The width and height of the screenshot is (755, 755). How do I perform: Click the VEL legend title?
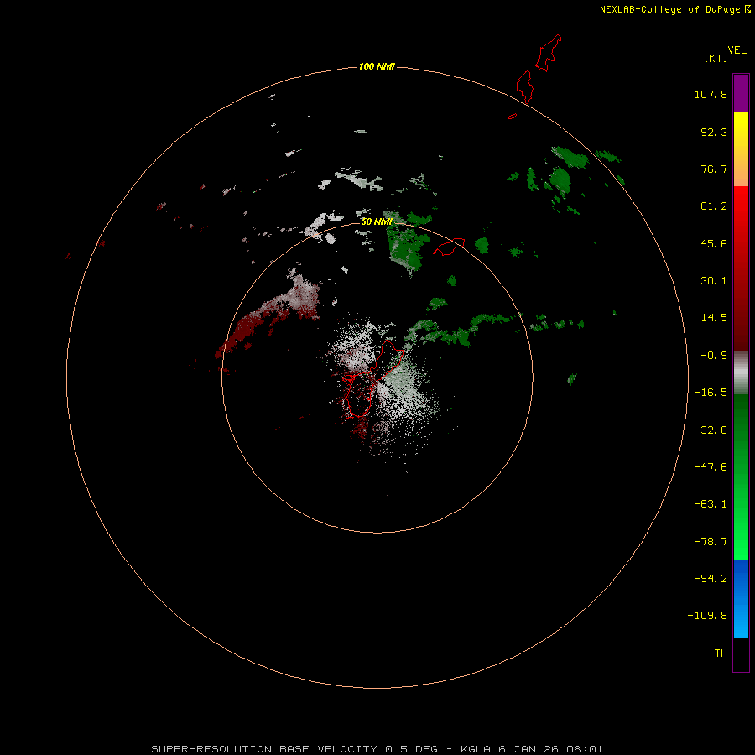coord(737,50)
